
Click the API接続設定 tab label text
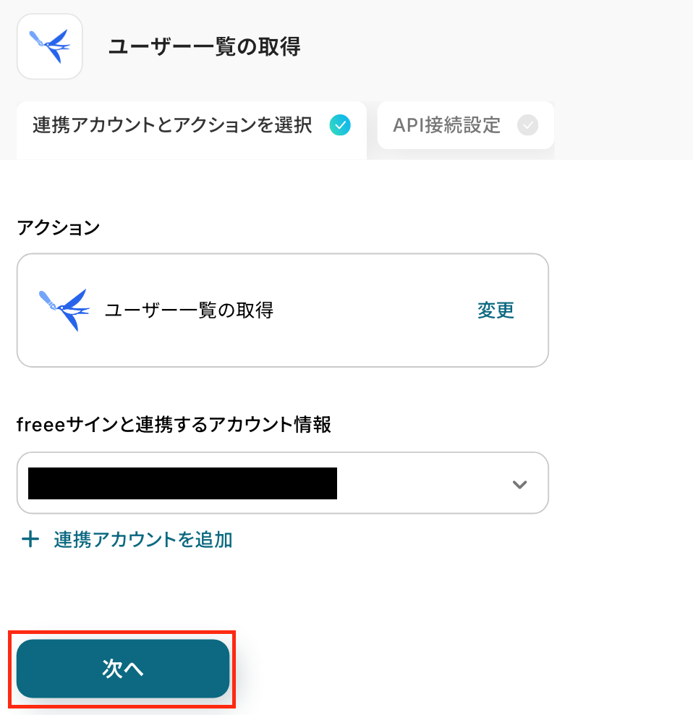coord(446,126)
